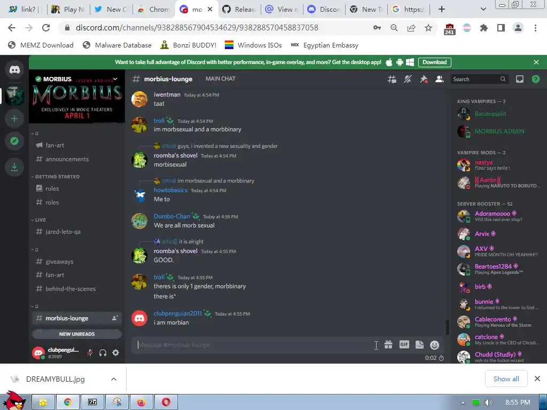Click the Download Apps icon in server sidebar
The width and height of the screenshot is (547, 410).
coord(14,167)
